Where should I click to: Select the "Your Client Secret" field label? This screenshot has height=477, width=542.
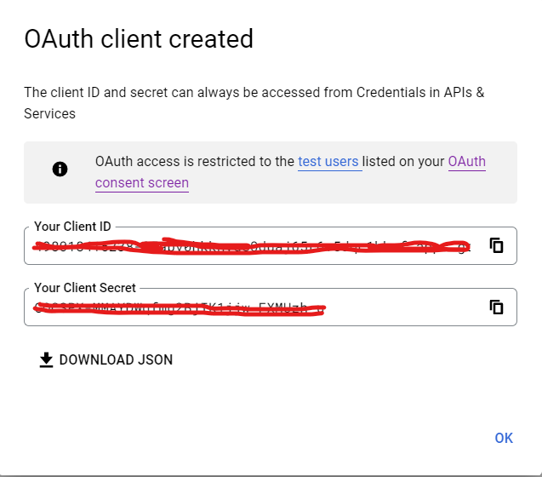click(x=84, y=289)
